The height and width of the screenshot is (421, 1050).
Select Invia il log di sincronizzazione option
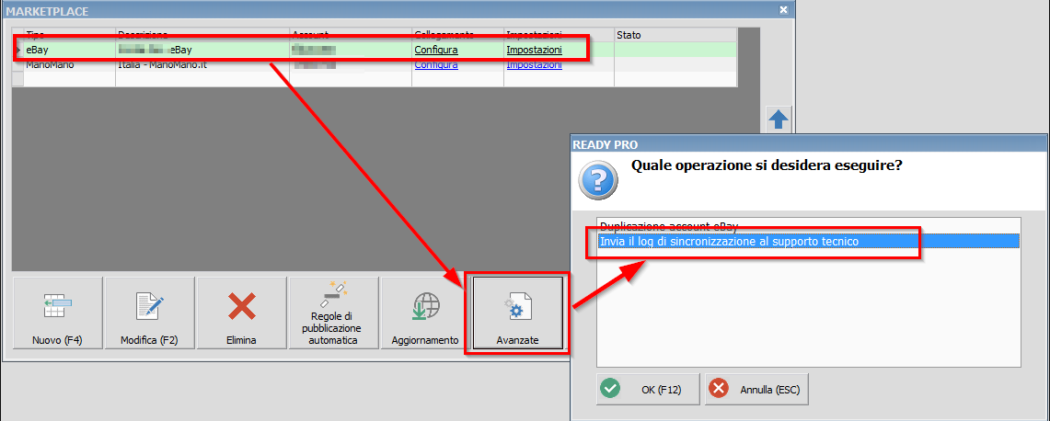[x=809, y=241]
